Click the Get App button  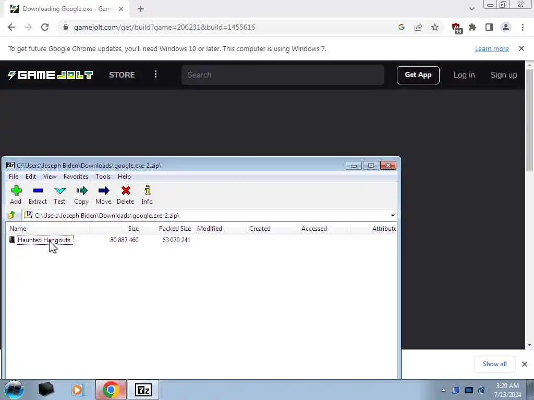coord(418,75)
